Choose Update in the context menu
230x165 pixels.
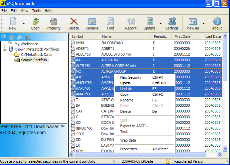145,89
